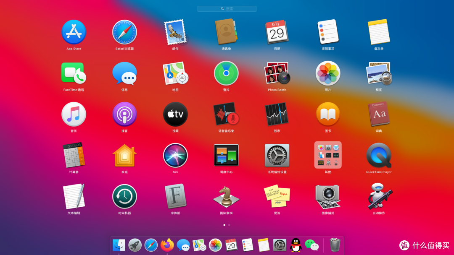Open 地图 Maps in Launchpad grid
The image size is (454, 255).
click(175, 73)
